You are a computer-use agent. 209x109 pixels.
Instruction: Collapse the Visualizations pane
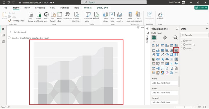(x=177, y=29)
